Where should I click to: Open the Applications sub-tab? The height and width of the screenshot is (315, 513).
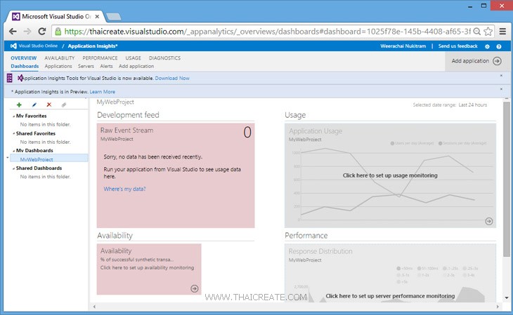pos(58,66)
